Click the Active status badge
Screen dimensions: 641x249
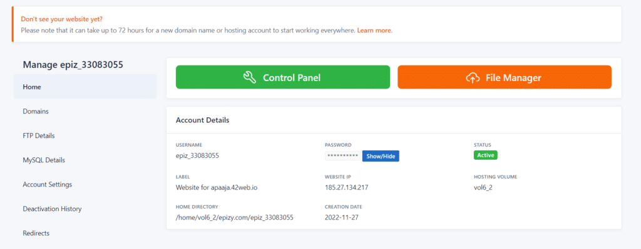(486, 155)
